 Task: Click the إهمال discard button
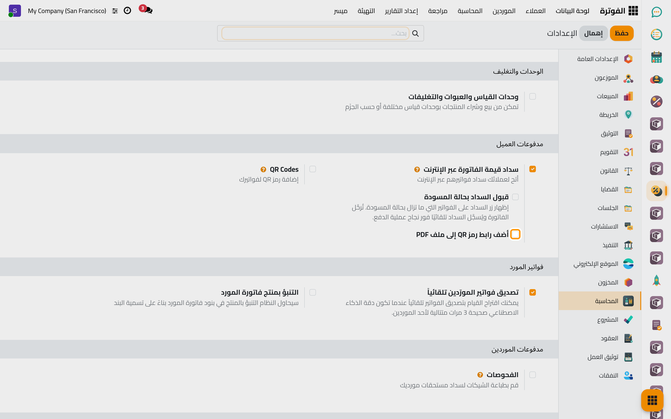pyautogui.click(x=593, y=33)
